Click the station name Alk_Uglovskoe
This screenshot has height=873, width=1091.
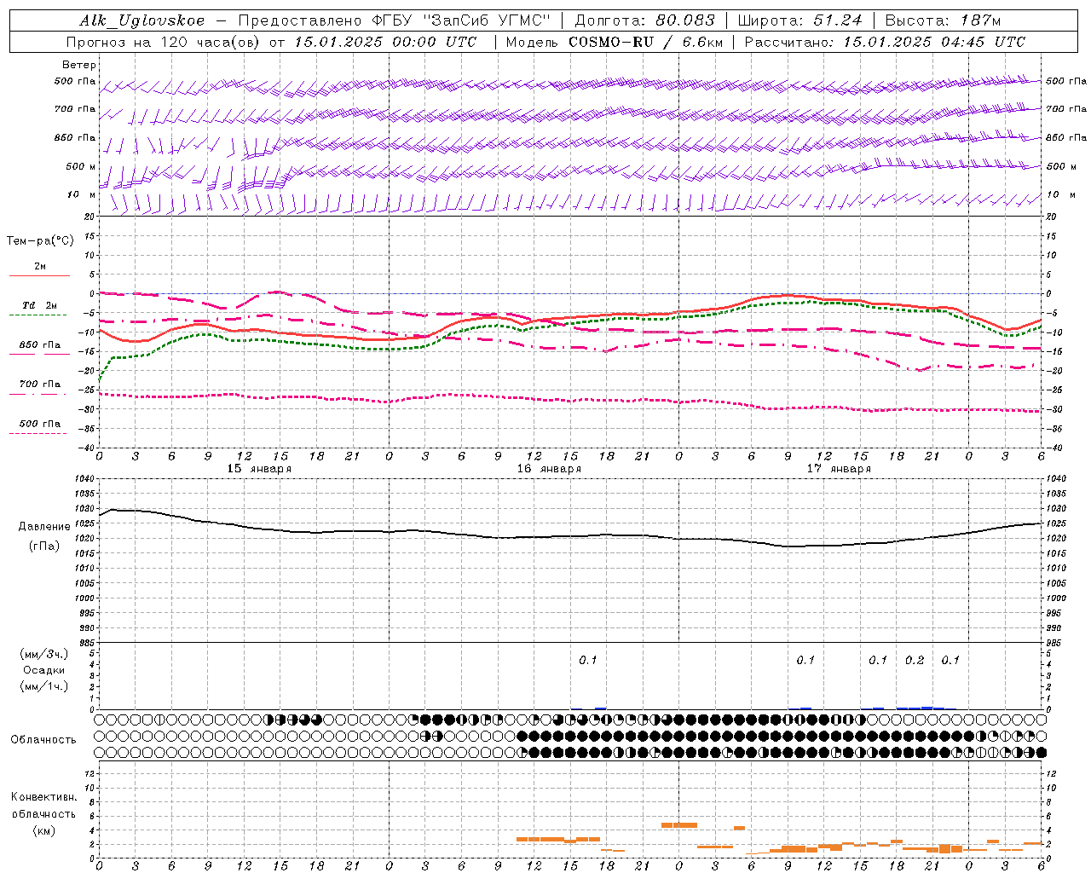pos(142,20)
